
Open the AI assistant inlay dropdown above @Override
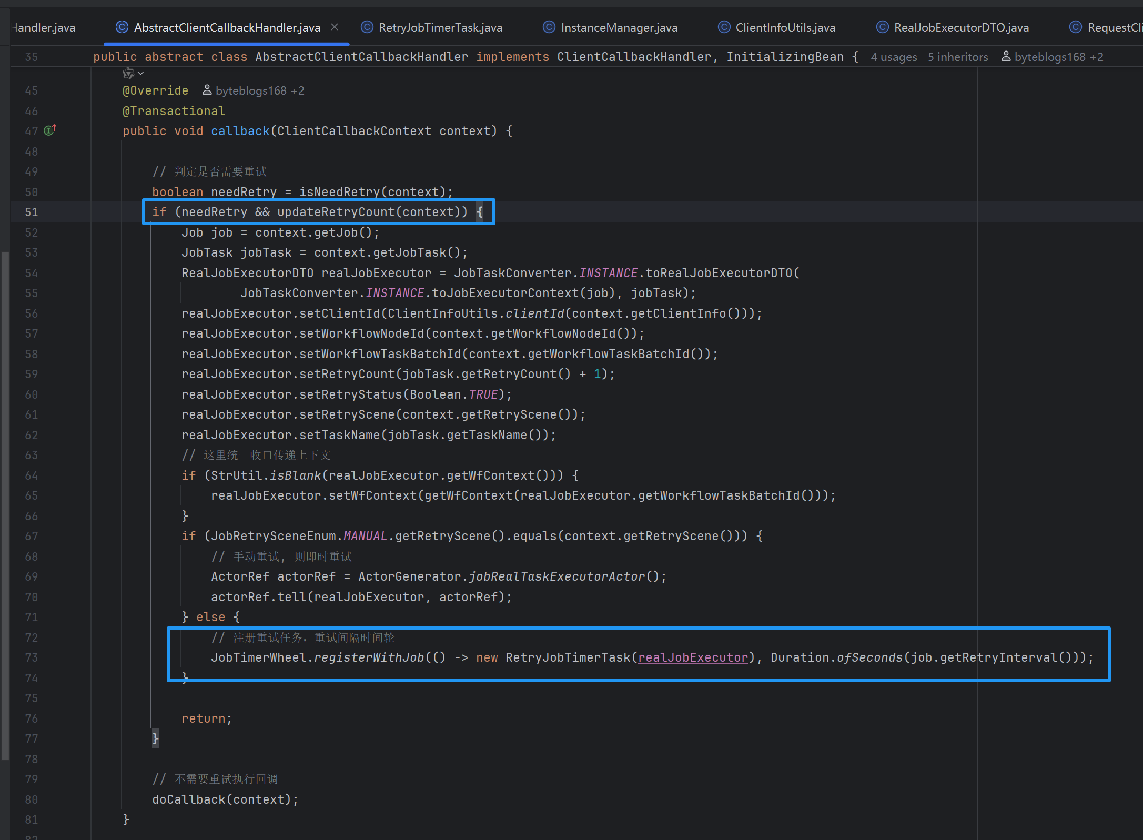coord(133,73)
